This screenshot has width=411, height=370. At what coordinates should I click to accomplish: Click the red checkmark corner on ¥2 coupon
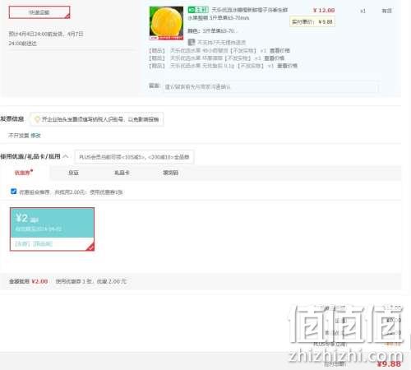tap(90, 247)
